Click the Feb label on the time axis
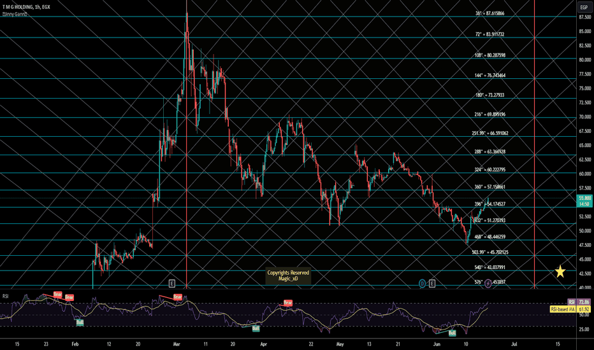 click(75, 344)
